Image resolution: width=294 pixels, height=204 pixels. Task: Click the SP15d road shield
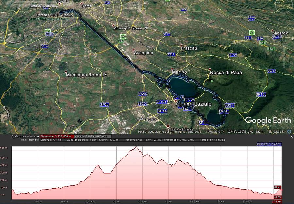pos(261,94)
